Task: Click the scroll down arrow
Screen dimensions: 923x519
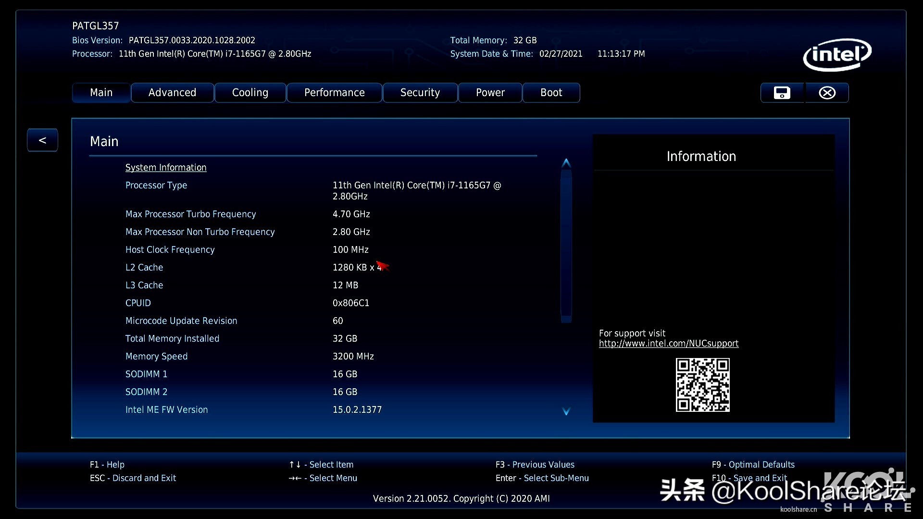Action: [x=566, y=411]
